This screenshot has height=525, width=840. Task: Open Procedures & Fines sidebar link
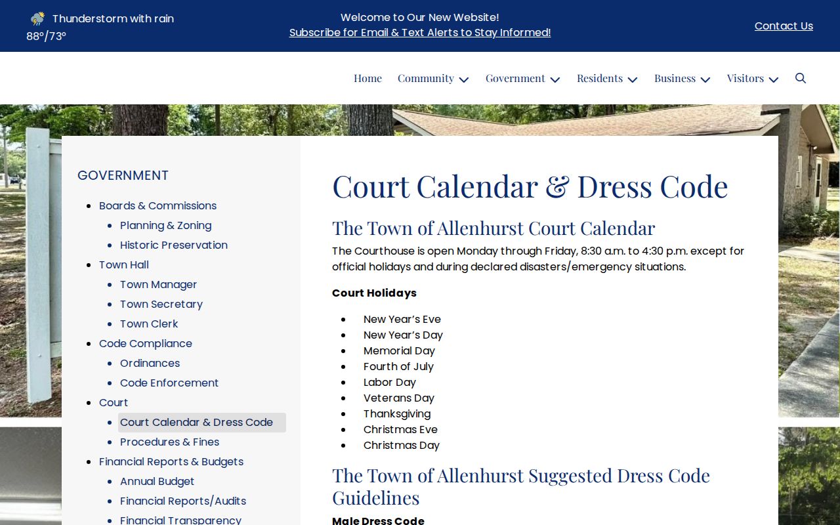tap(169, 442)
